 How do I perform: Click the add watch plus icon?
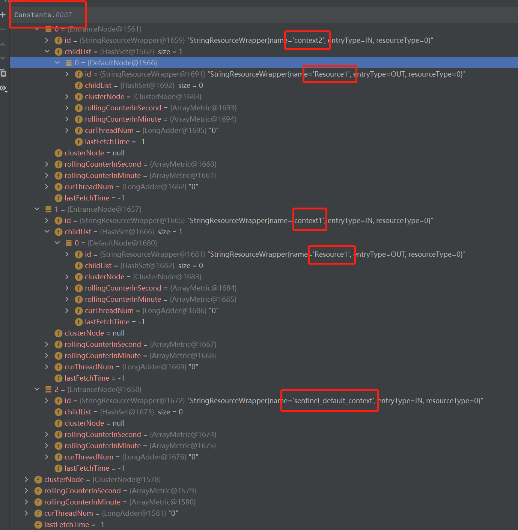tap(3, 15)
